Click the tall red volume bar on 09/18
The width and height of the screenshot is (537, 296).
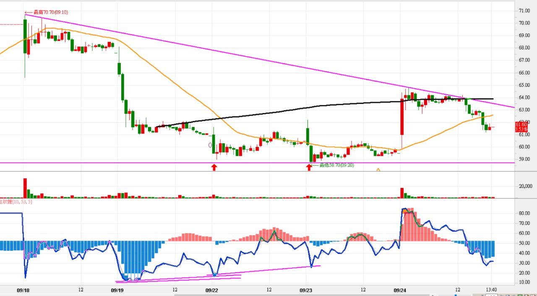click(x=25, y=188)
